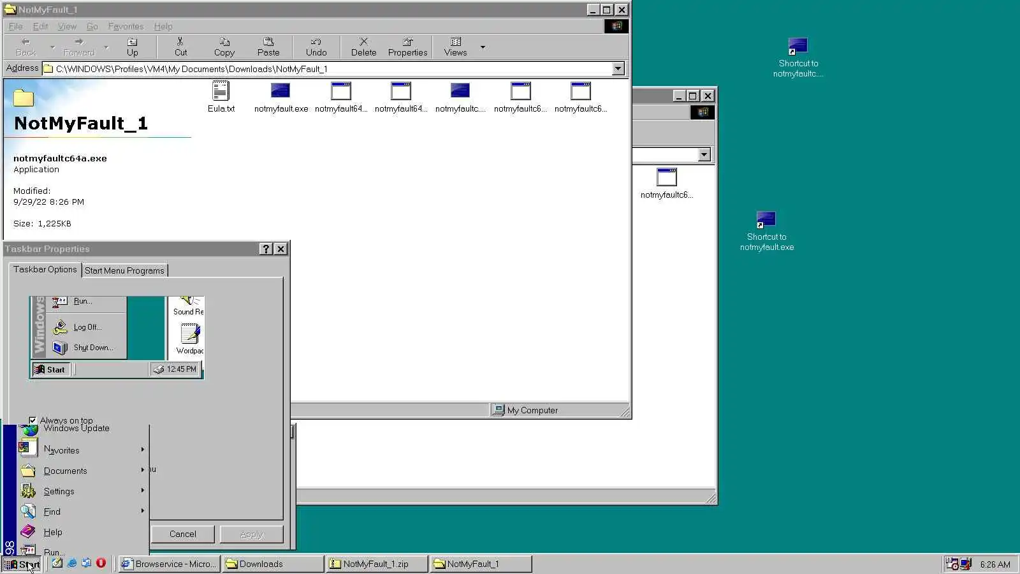1020x574 pixels.
Task: Click the ? help button in Taskbar Properties
Action: (266, 249)
